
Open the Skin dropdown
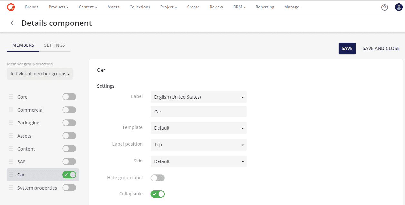[198, 161]
